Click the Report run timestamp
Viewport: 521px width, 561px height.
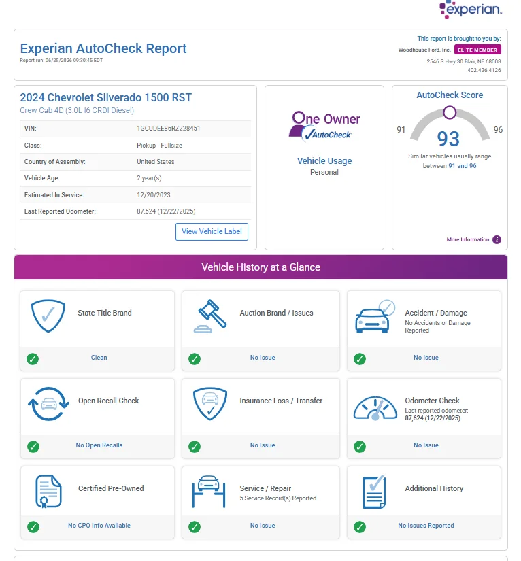[61, 61]
